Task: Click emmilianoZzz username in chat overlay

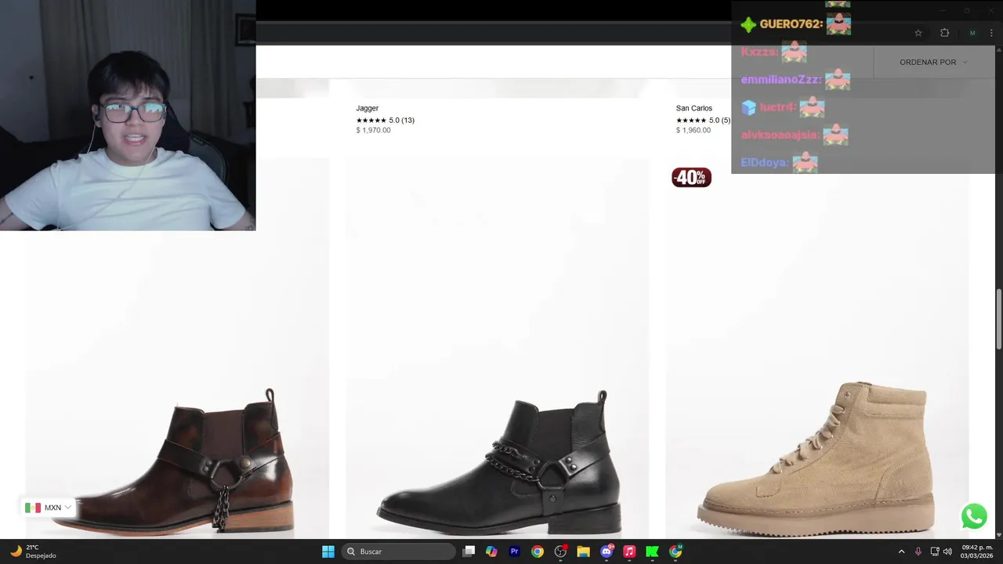Action: click(x=780, y=80)
